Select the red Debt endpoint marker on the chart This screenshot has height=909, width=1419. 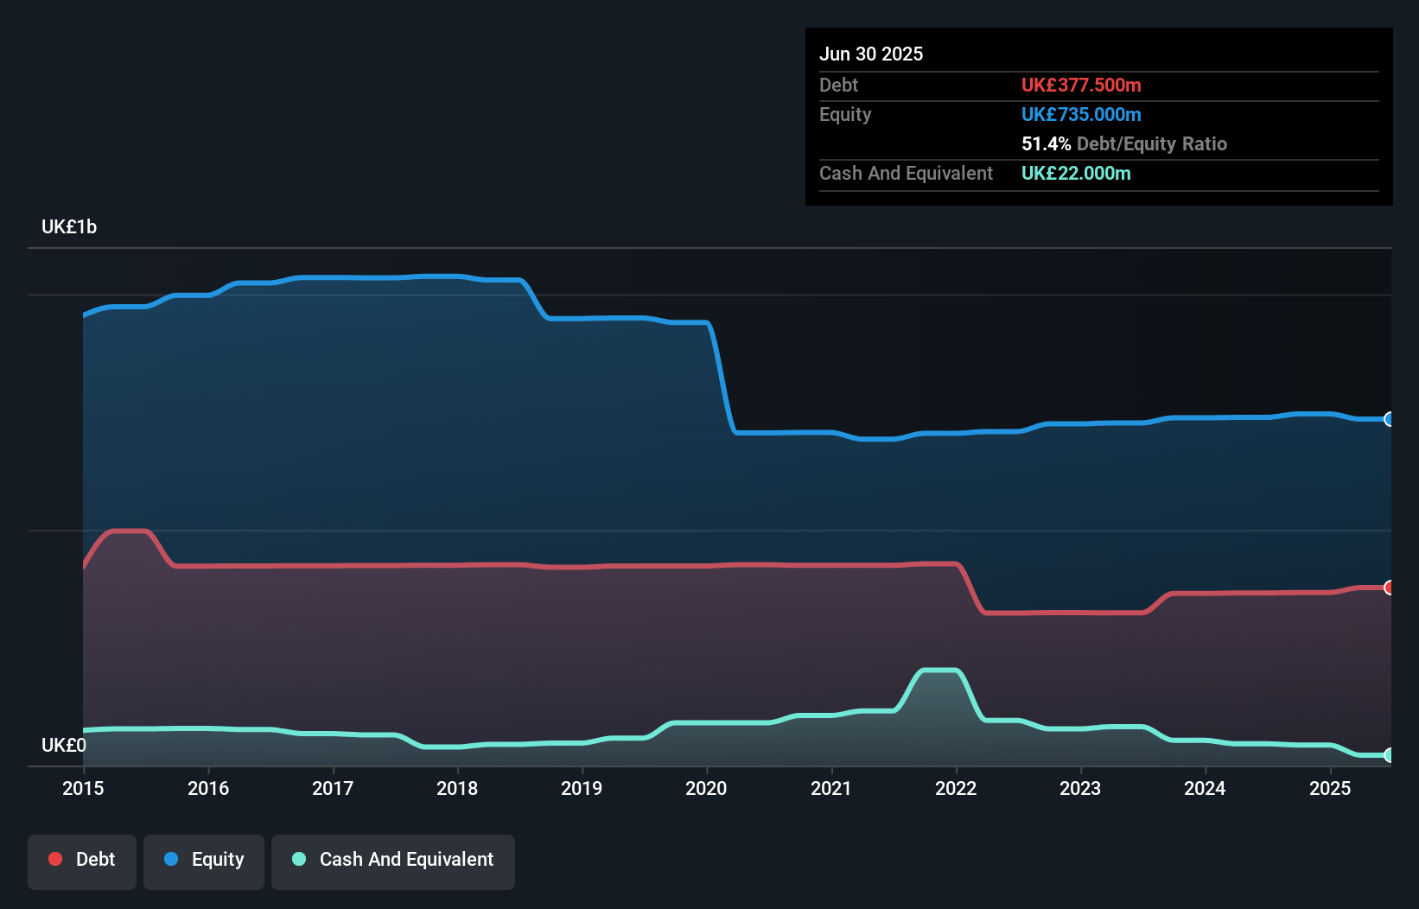tap(1389, 588)
